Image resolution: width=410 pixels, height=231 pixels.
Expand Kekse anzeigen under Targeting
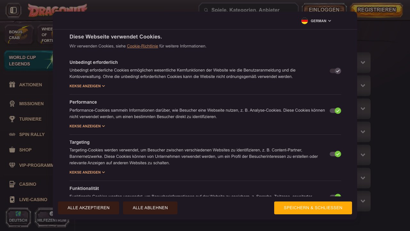pyautogui.click(x=87, y=172)
